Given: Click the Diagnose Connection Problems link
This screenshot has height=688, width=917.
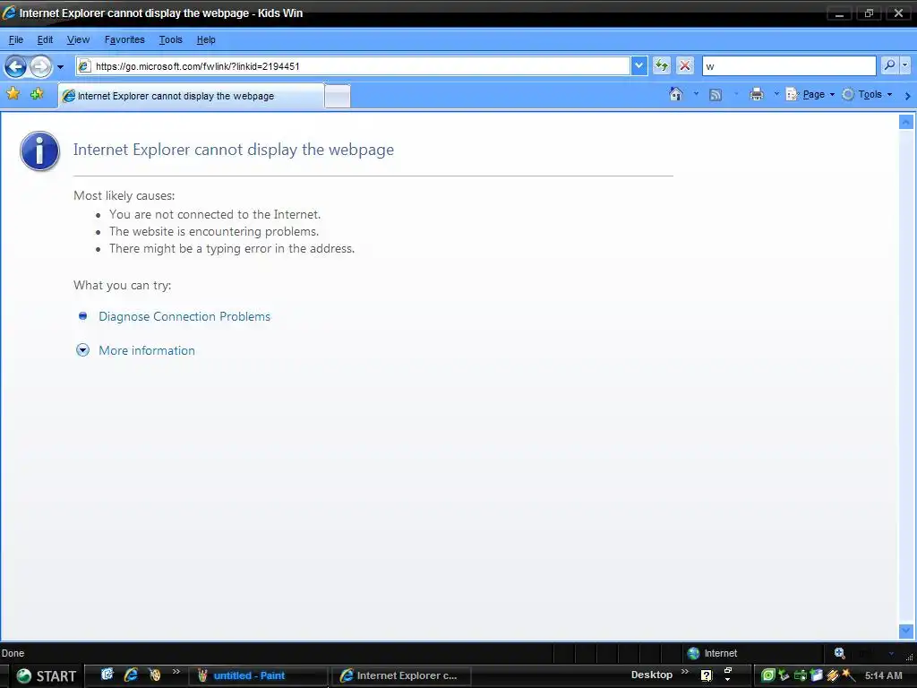Looking at the screenshot, I should (x=184, y=316).
